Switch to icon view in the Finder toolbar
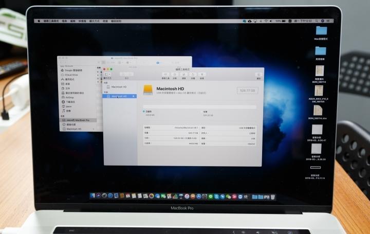Viewport: 370px width, 234px height. pyautogui.click(x=99, y=62)
